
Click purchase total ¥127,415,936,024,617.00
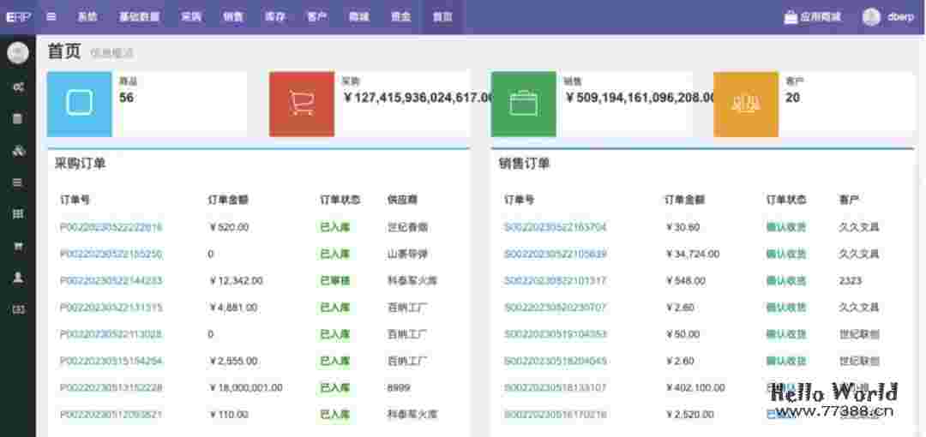(x=417, y=98)
